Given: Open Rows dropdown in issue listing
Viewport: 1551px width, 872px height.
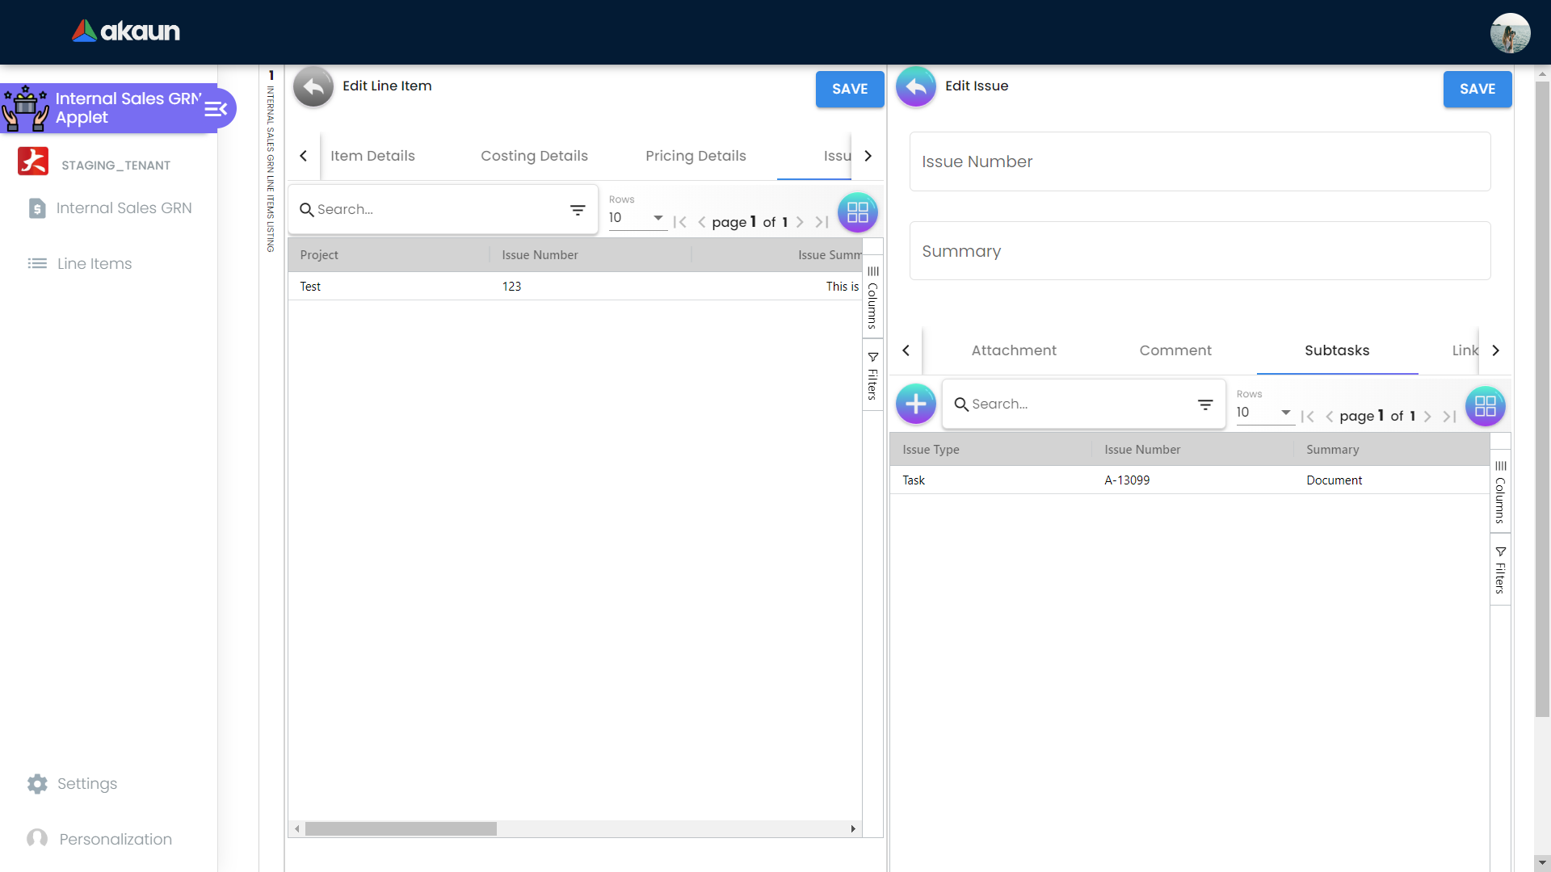Looking at the screenshot, I should coord(637,218).
